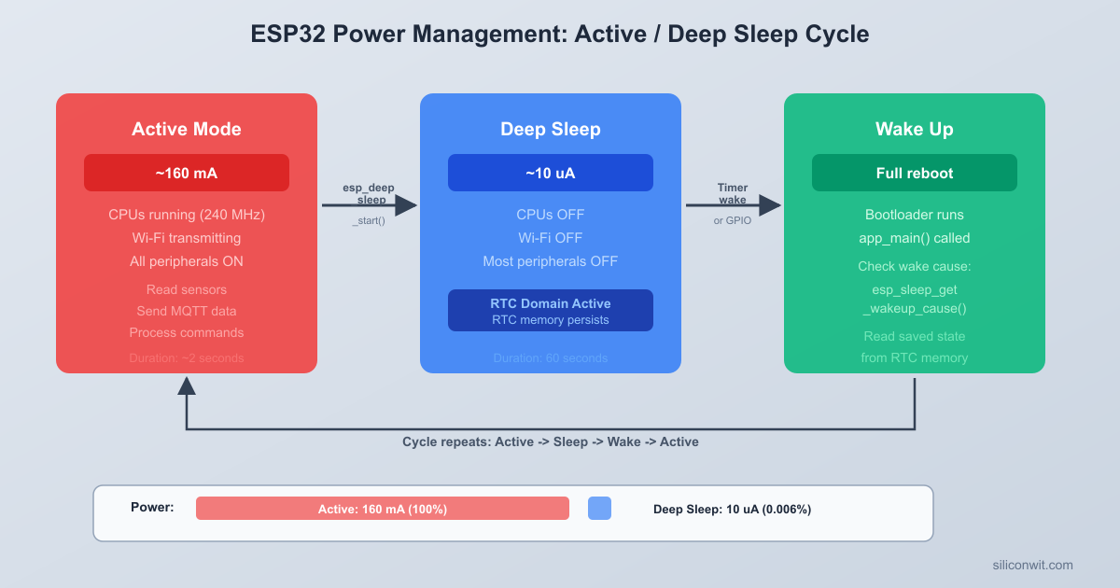Open the Active Mode section header
Viewport: 1120px width, 588px height.
187,129
